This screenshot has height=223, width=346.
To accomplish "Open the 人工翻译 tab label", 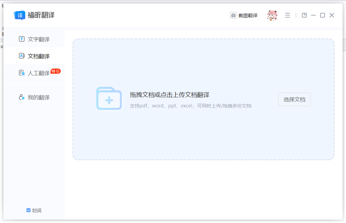I will 39,73.
